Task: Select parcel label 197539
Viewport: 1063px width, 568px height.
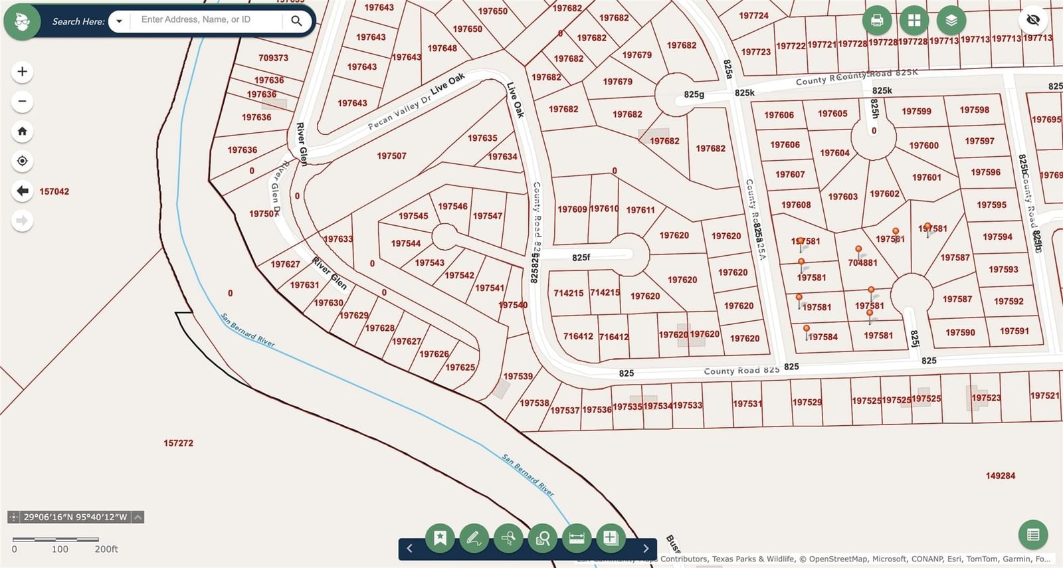Action: (518, 377)
